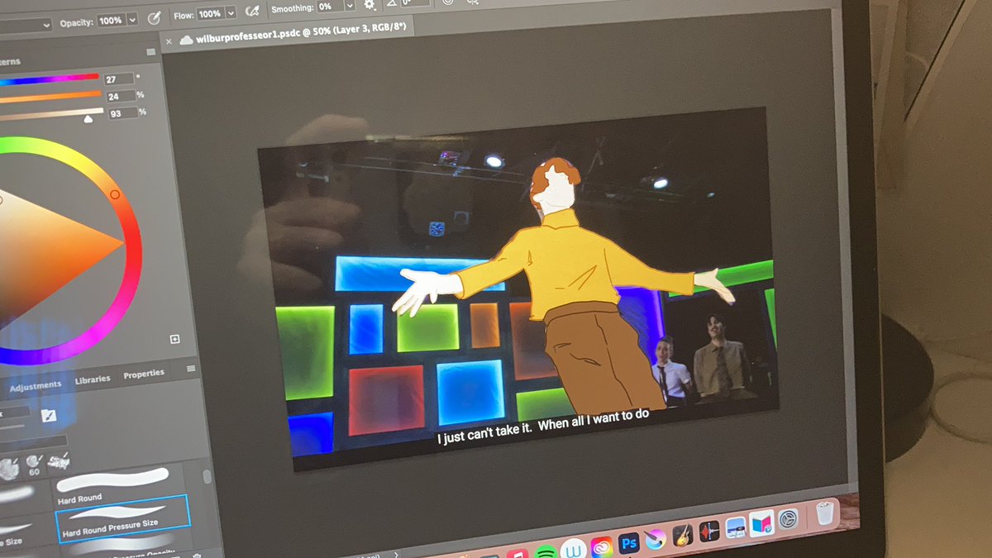Launch Spotify from the Dock

point(545,551)
